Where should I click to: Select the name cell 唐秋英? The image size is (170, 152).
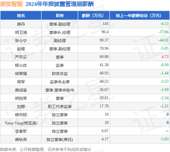(21, 139)
